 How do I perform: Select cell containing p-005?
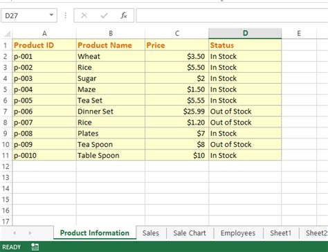44,100
